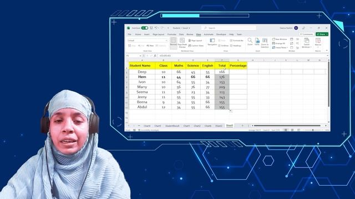Select the Total header cell
This screenshot has height=199, width=355.
222,66
